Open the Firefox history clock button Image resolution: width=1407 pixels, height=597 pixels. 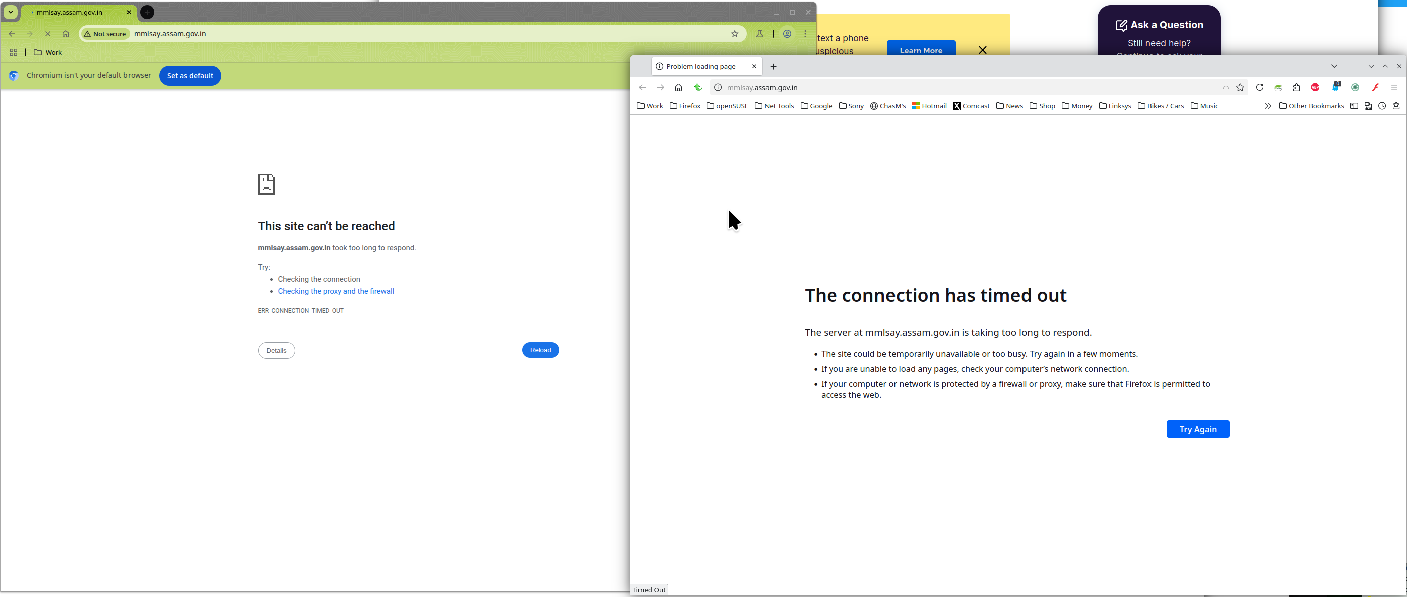[x=1382, y=106]
